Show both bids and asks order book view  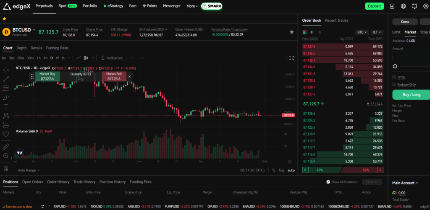click(x=305, y=32)
